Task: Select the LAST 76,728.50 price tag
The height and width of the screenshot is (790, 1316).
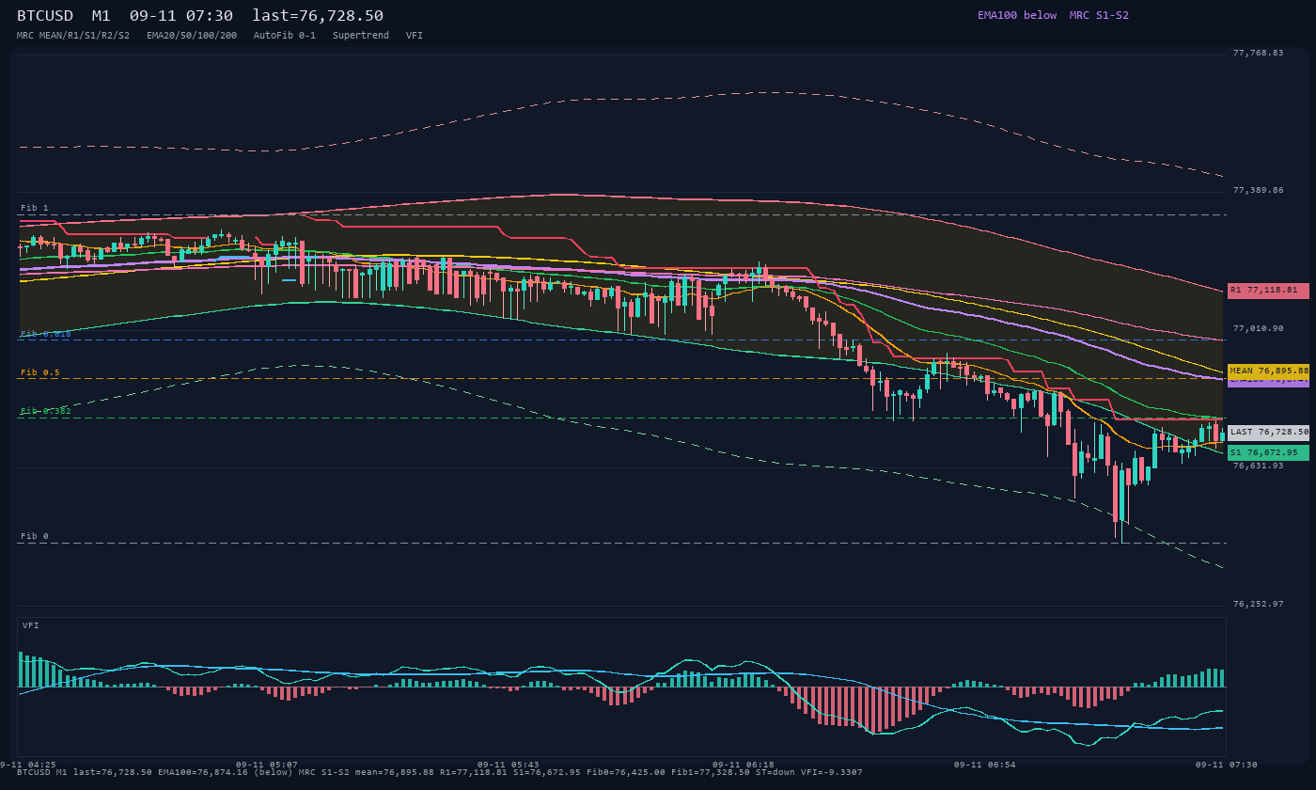Action: point(1268,433)
